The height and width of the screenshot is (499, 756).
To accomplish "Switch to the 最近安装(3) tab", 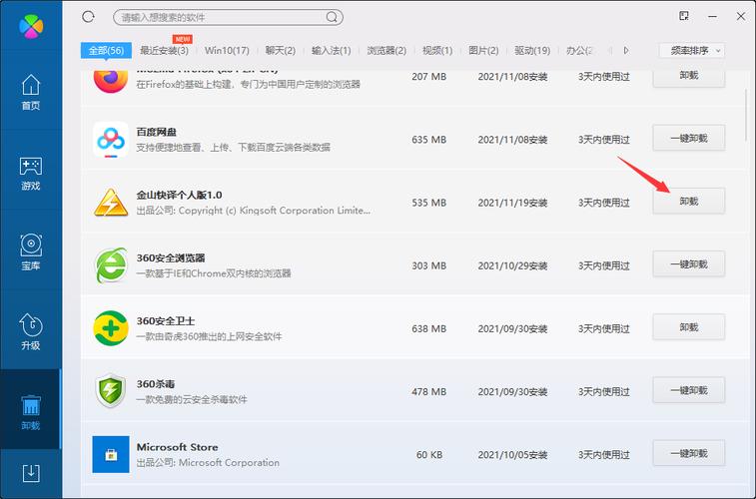I will click(164, 50).
